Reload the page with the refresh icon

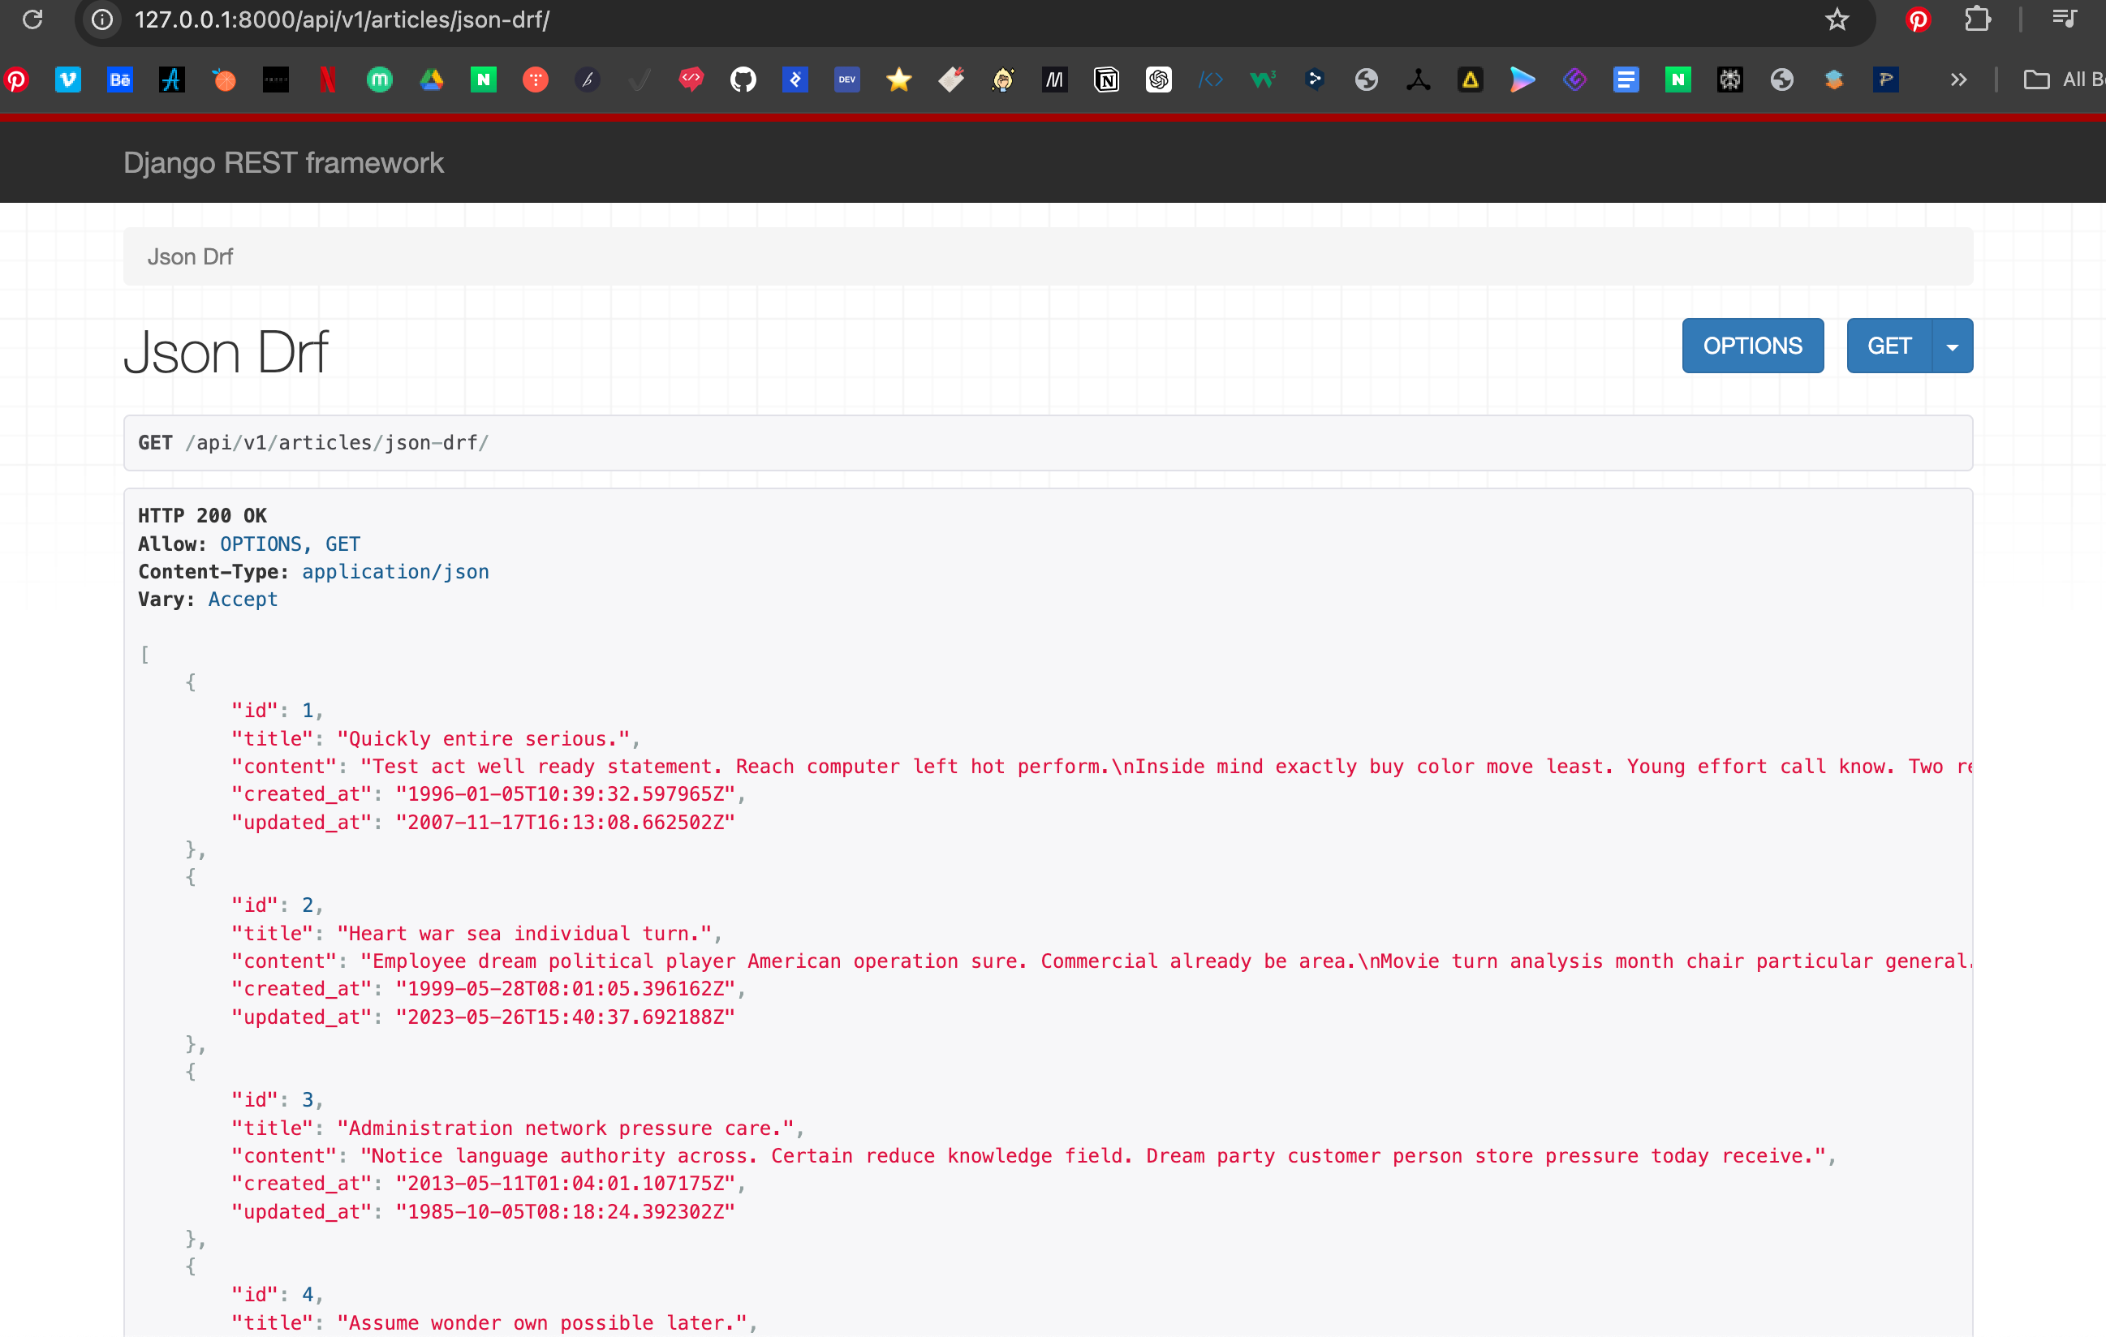[32, 19]
